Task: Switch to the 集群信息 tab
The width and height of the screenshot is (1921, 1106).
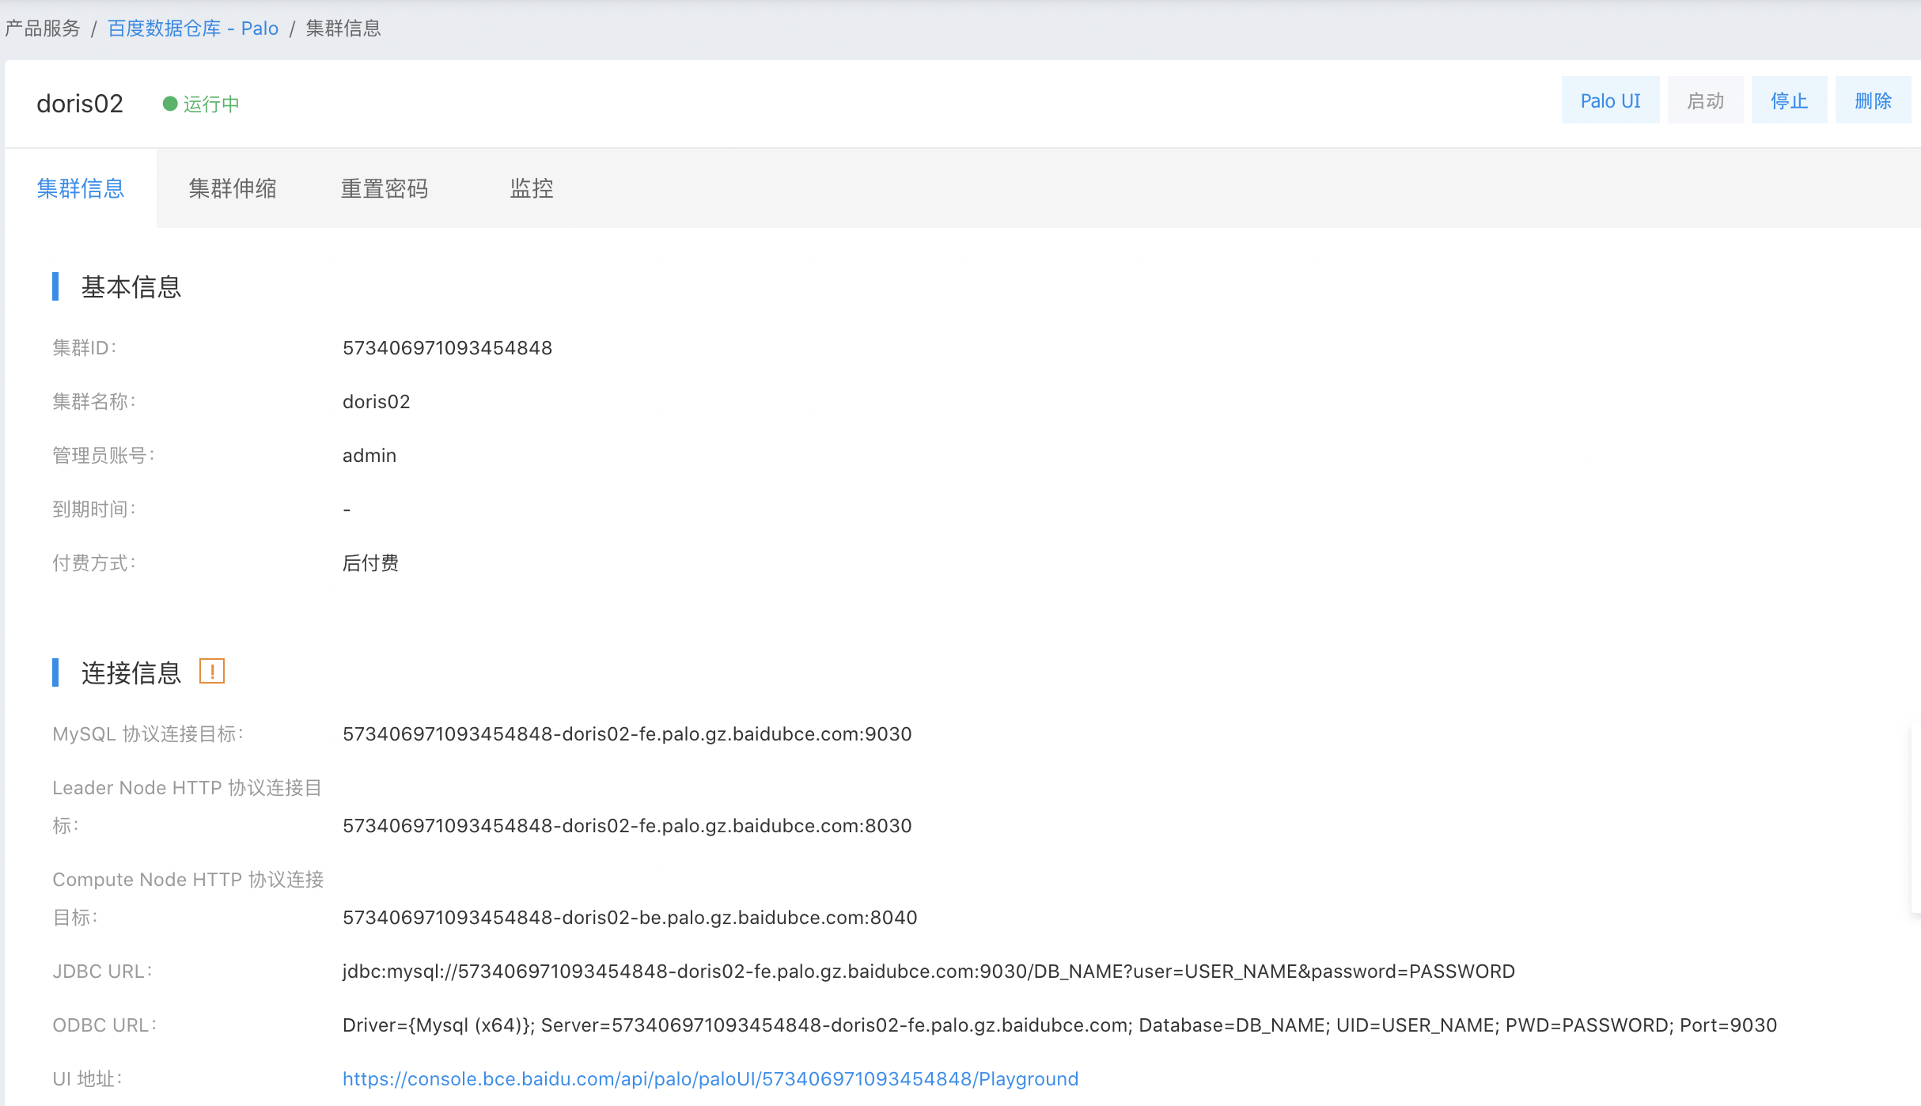Action: (x=81, y=188)
